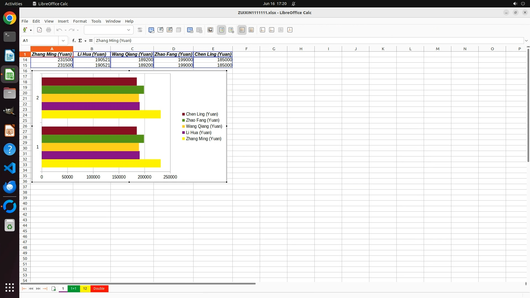Expand the formula bar chevron
Screen dimensions: 530x298
pos(526,41)
